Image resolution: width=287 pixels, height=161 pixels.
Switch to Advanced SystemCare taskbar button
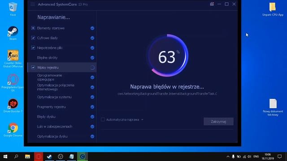[83, 157]
